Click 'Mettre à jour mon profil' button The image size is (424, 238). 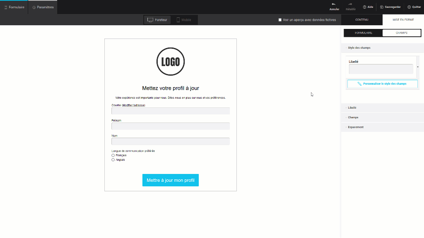pos(171,180)
